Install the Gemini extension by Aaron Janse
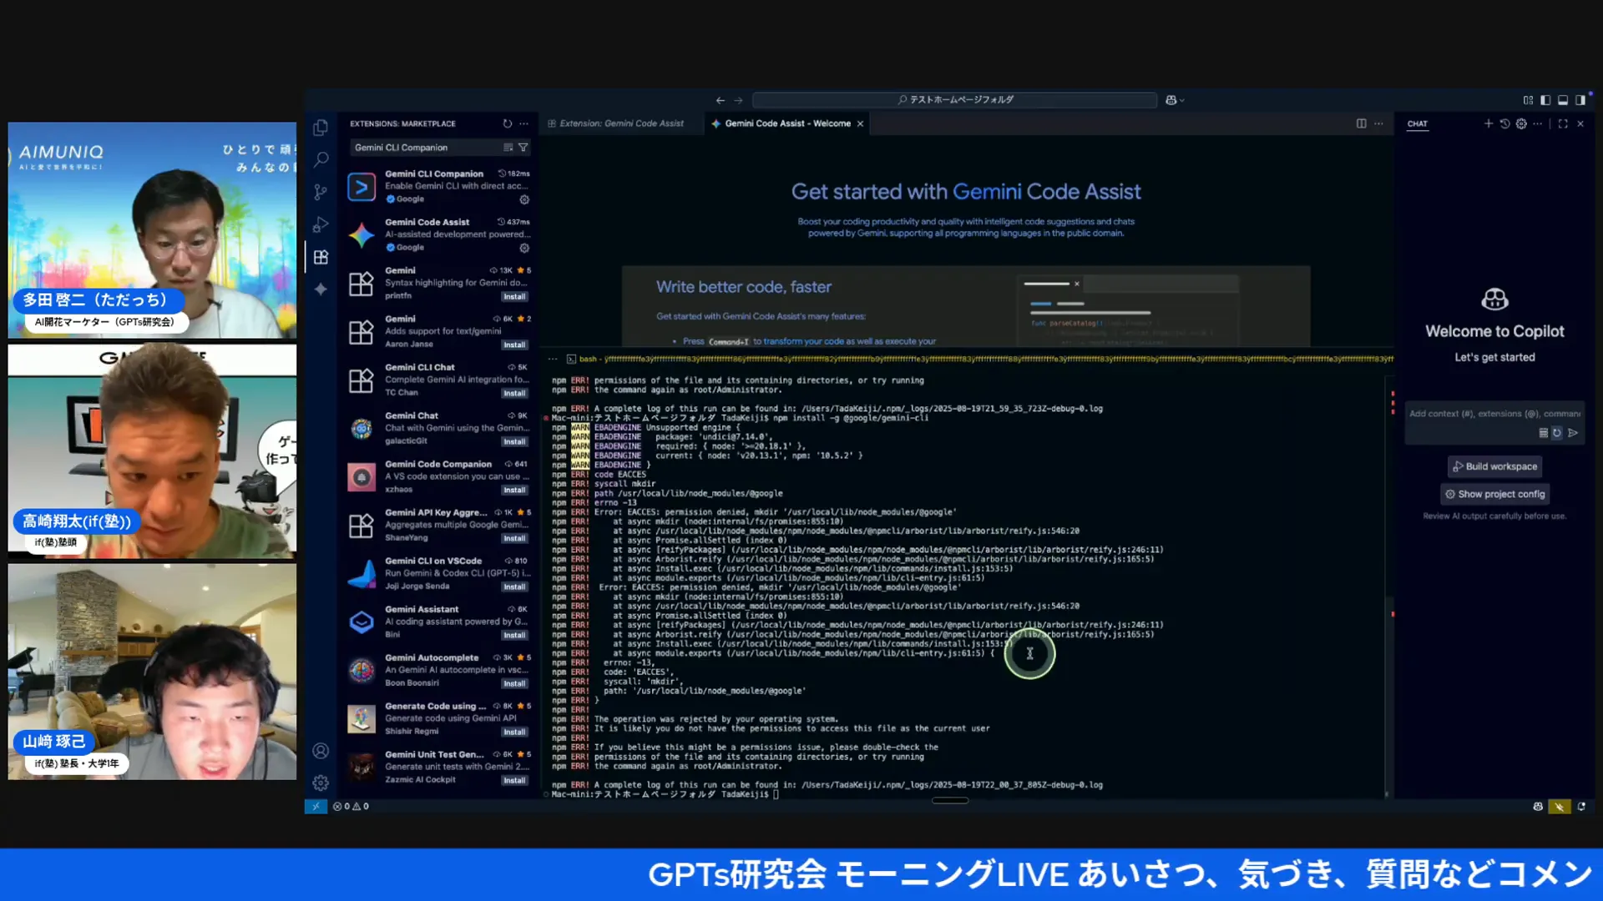 click(x=514, y=345)
